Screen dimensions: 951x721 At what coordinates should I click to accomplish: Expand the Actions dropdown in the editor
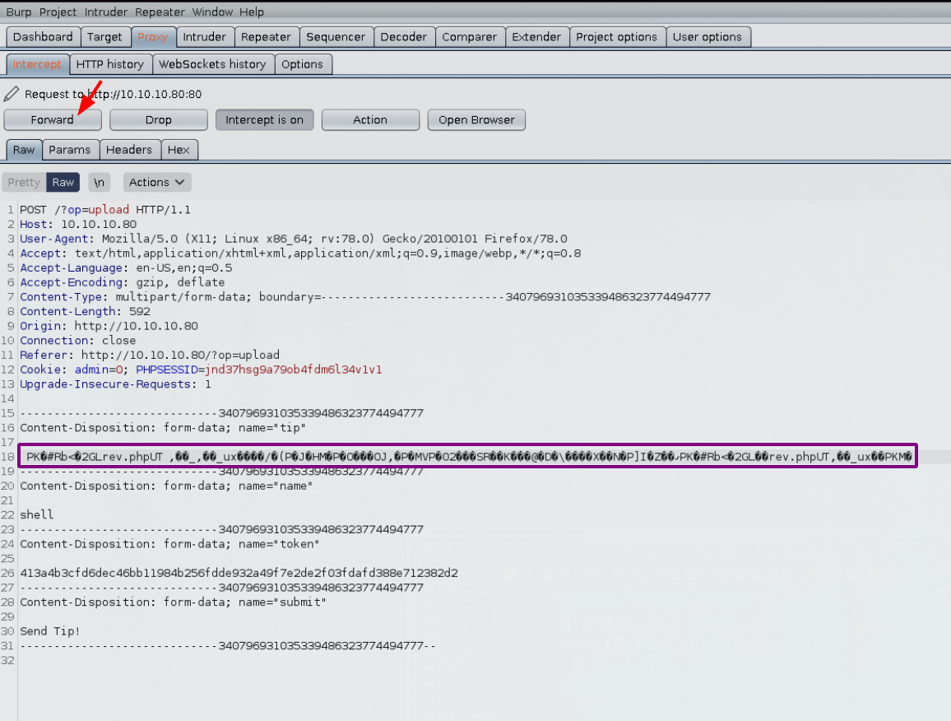coord(156,182)
